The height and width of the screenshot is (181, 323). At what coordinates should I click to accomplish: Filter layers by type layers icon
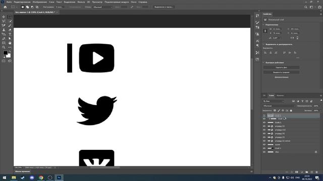(x=302, y=101)
